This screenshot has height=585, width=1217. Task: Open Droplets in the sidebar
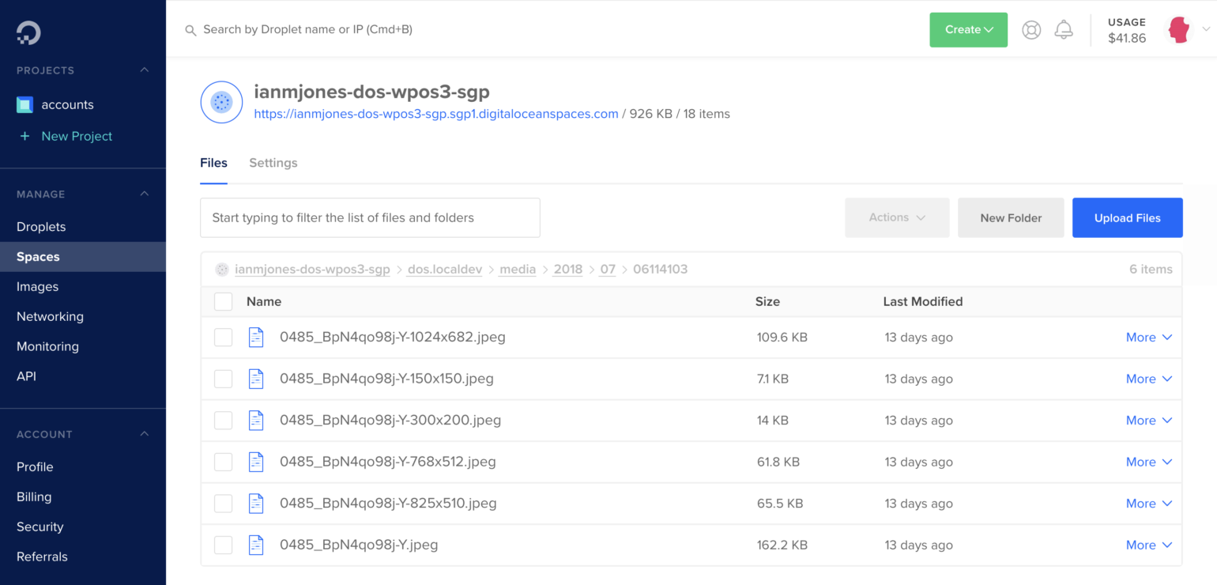click(41, 227)
